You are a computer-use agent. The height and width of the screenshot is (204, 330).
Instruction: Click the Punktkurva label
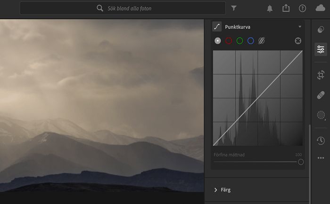point(238,27)
